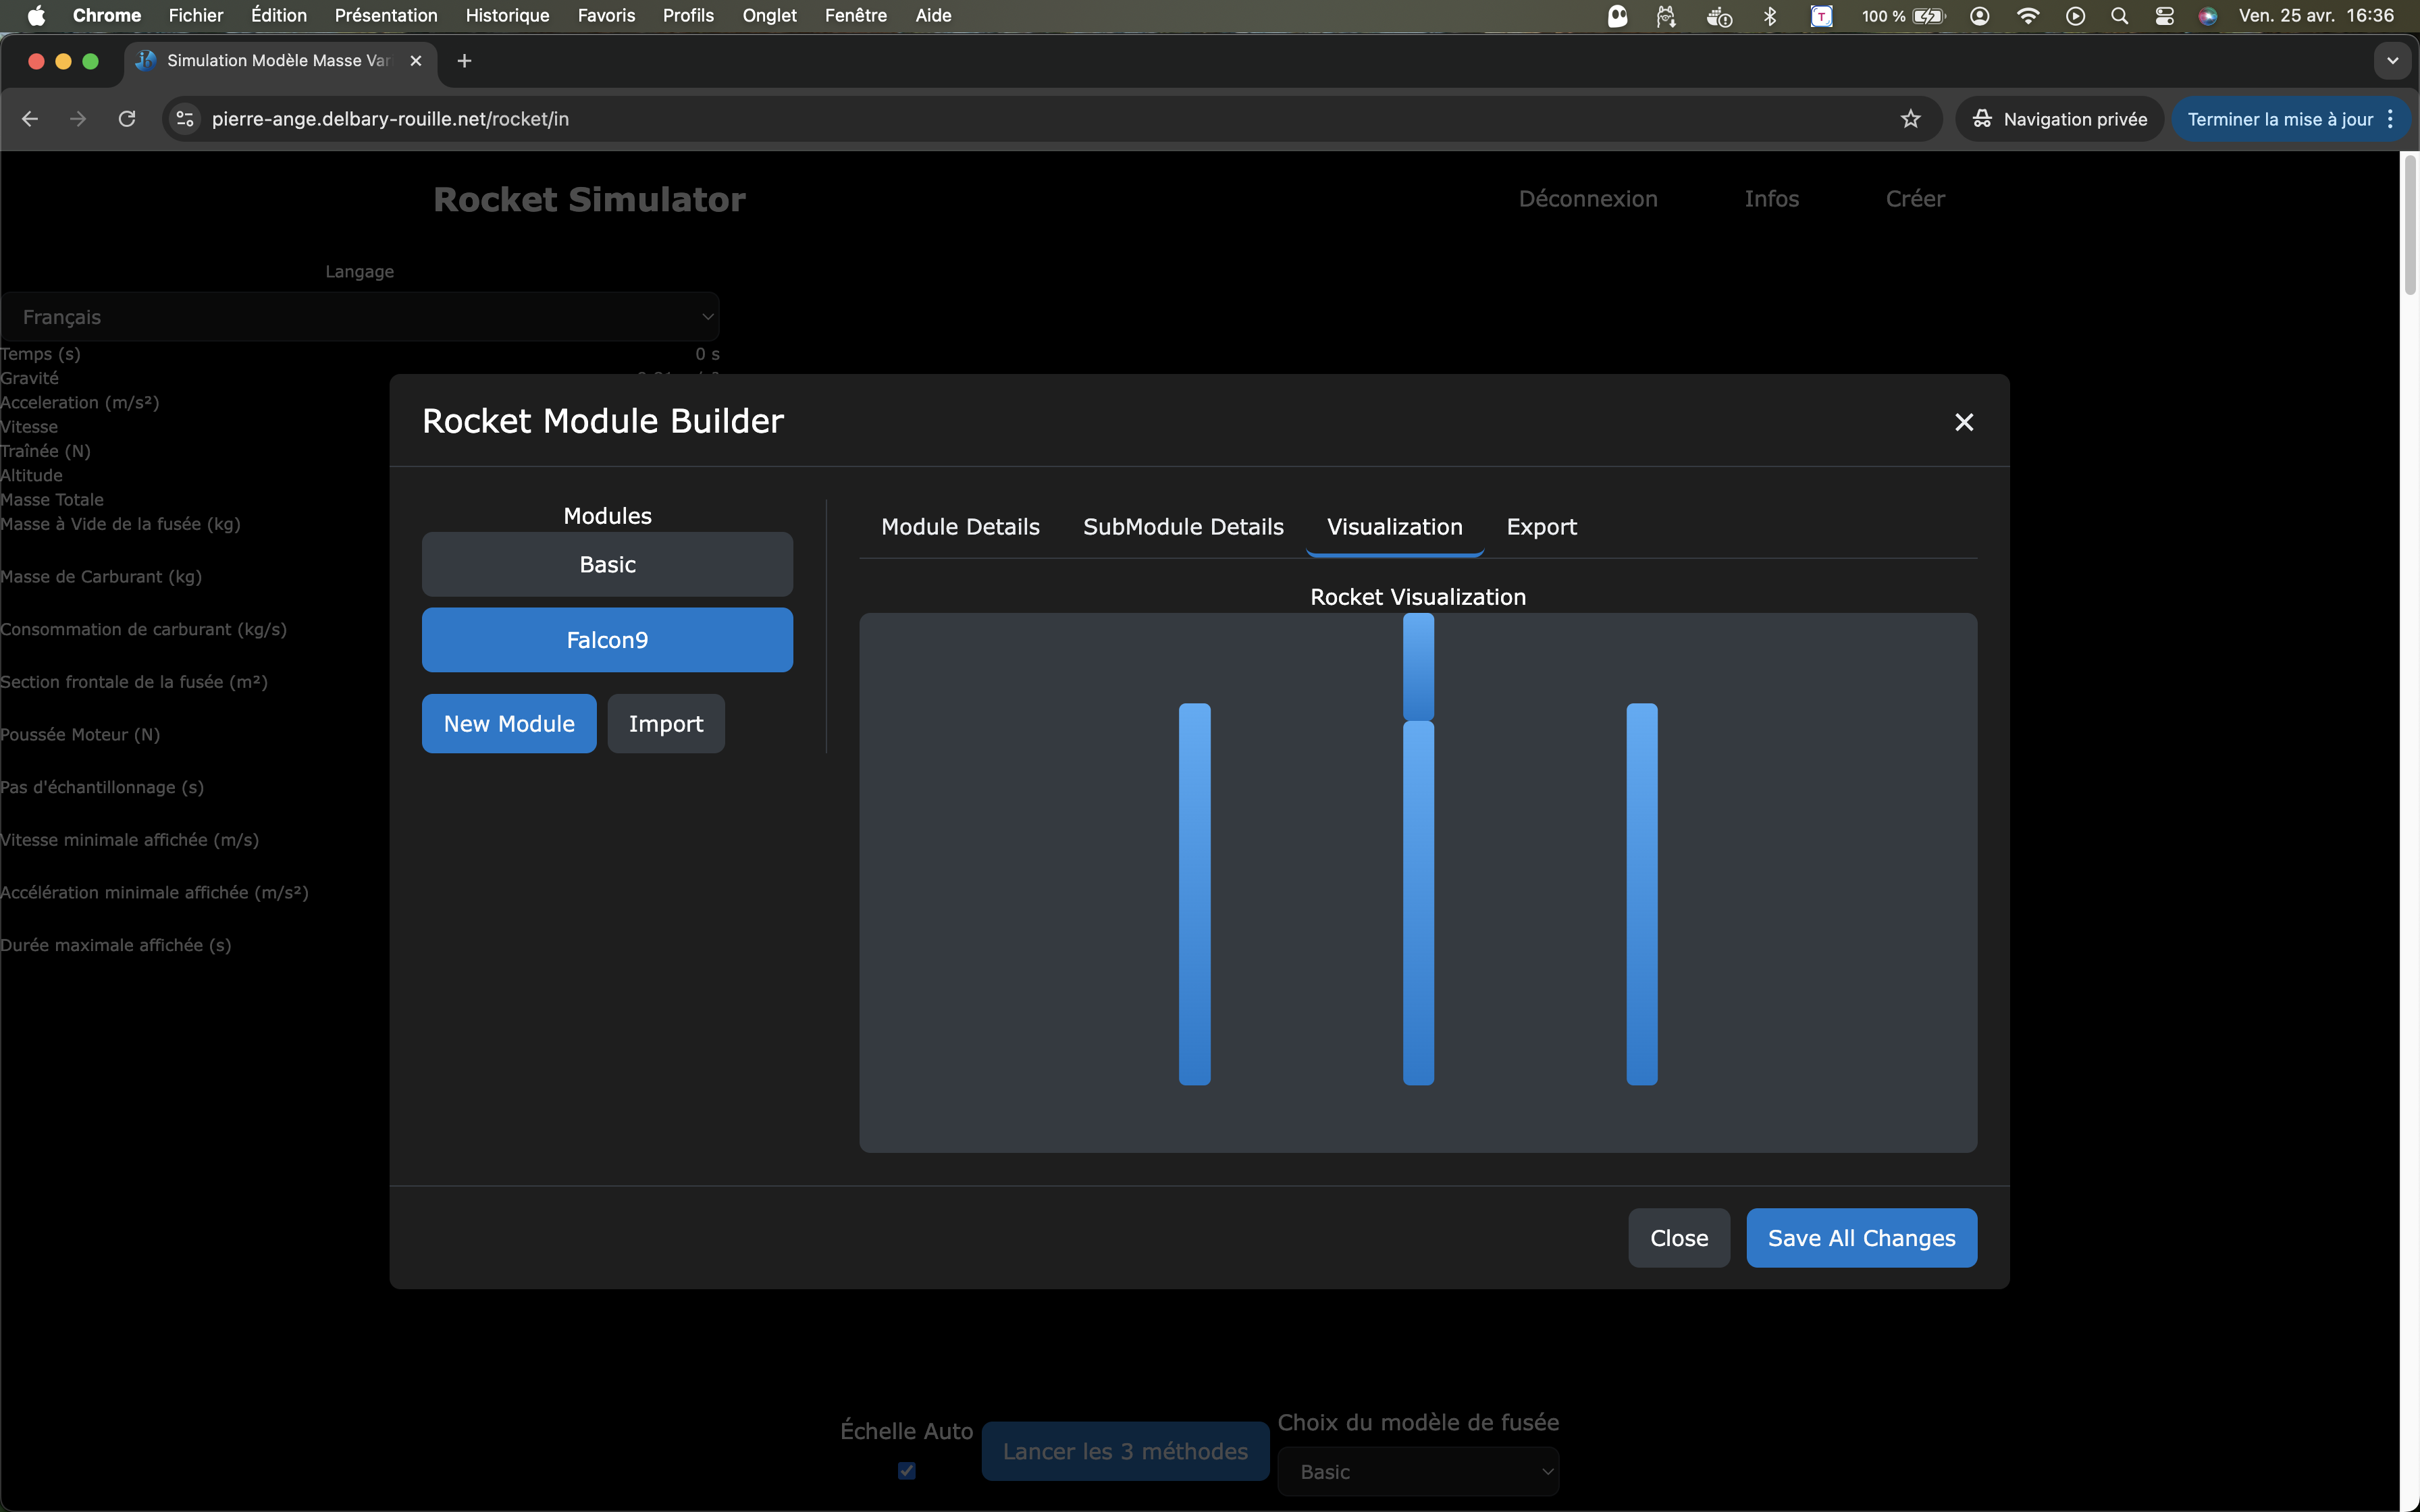Screen dimensions: 2420x1512
Task: Go back with browser back arrow
Action: [x=30, y=119]
